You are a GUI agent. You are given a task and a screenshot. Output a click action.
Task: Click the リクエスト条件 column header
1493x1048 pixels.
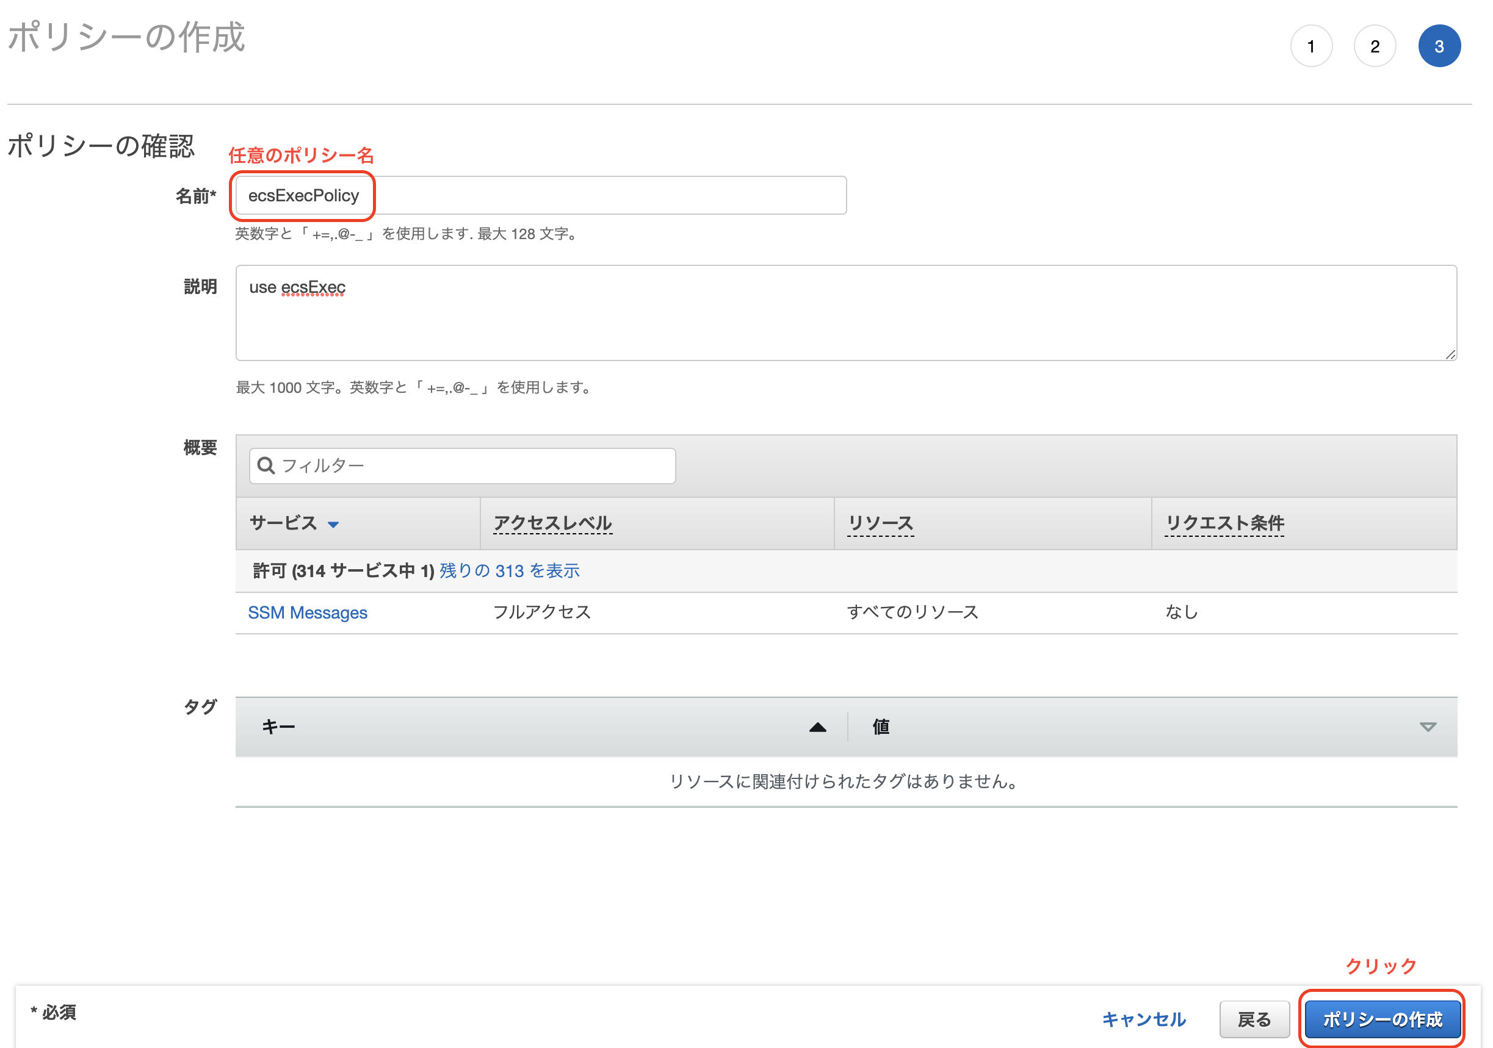(1224, 523)
